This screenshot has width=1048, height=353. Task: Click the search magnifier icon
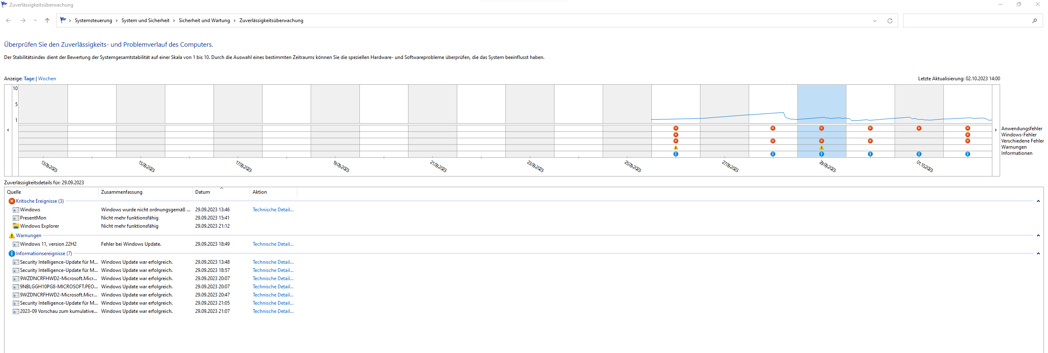point(1034,20)
